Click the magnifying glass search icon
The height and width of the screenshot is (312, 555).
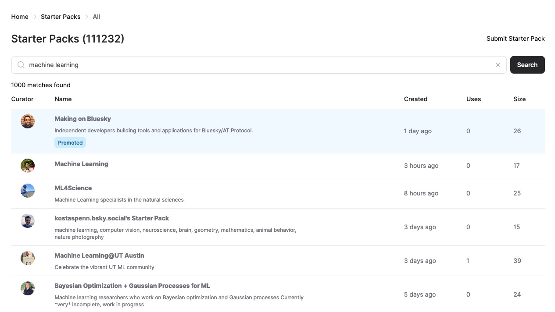click(x=21, y=65)
